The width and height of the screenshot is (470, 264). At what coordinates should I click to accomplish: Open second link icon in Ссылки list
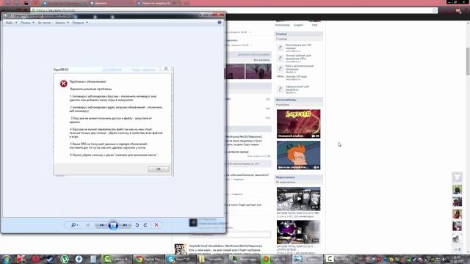pos(280,59)
